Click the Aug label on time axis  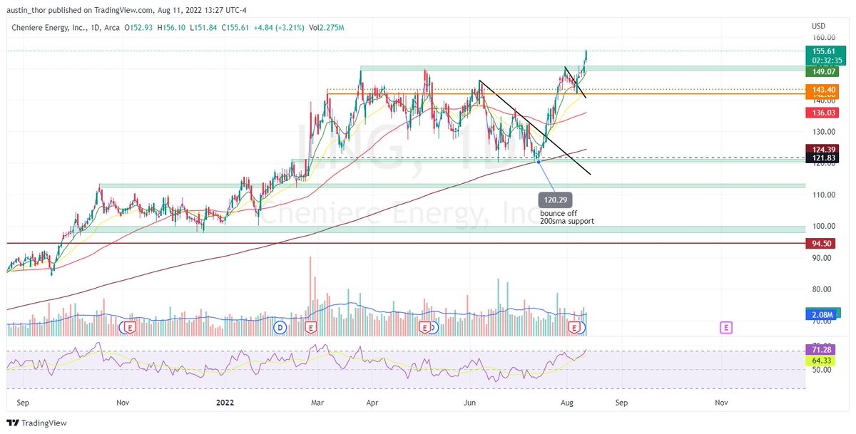click(x=567, y=402)
